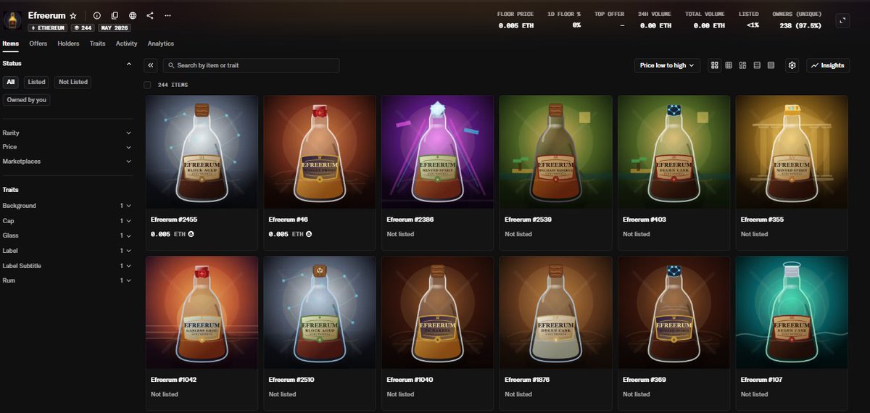Open the Price low to high sort dropdown

(x=667, y=65)
